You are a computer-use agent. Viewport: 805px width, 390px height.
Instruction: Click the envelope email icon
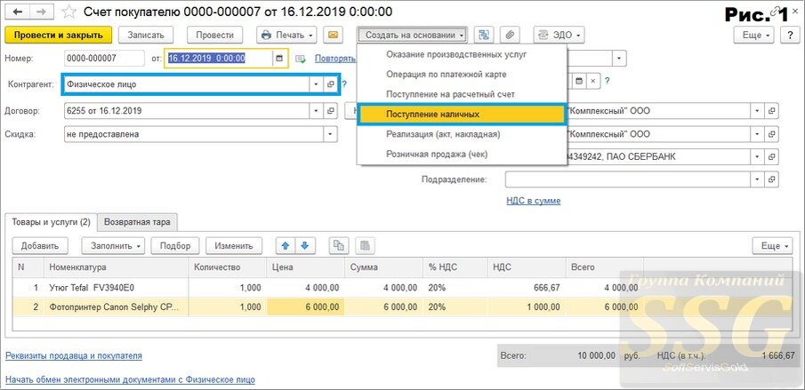point(334,35)
